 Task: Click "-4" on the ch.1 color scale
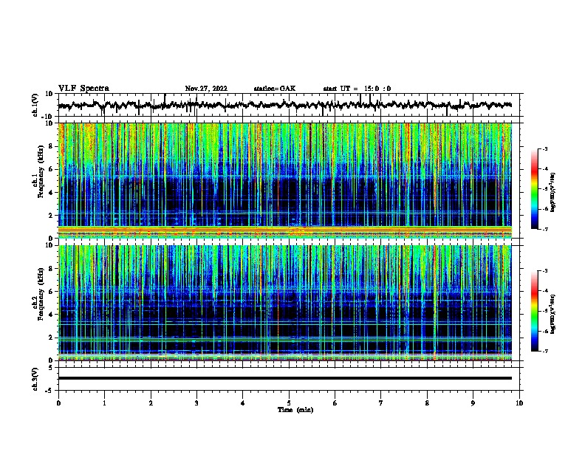pyautogui.click(x=545, y=169)
